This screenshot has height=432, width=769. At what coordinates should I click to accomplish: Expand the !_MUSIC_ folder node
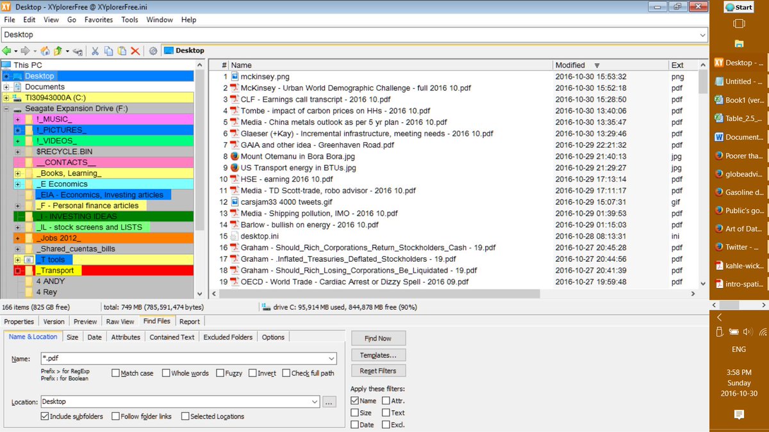pos(17,120)
